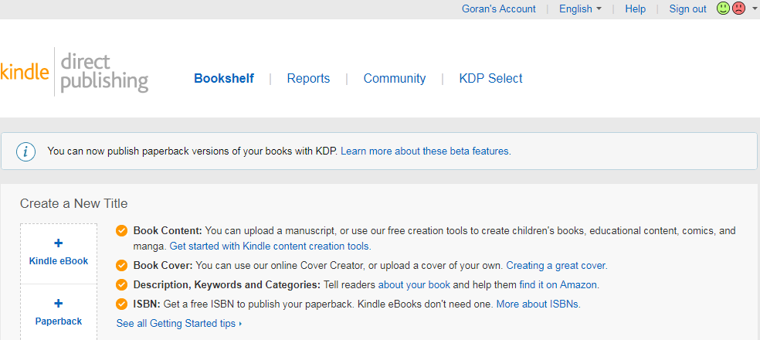Open the 'Creating a great cover' link
760x340 pixels.
click(x=556, y=266)
